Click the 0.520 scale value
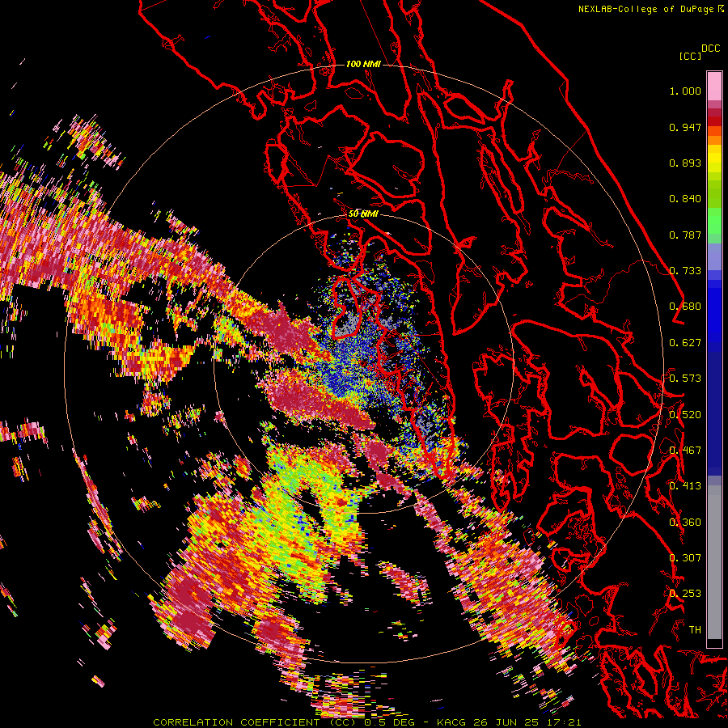Viewport: 728px width, 728px height. pyautogui.click(x=685, y=415)
